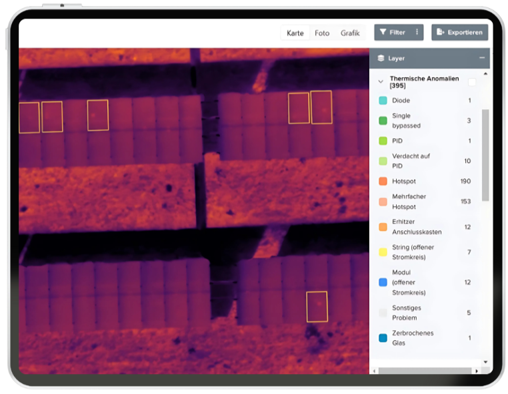Open the three-dot menu beside Filter

[x=417, y=32]
